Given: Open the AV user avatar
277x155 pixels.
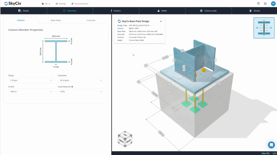Looking at the screenshot, I should pyautogui.click(x=273, y=3).
